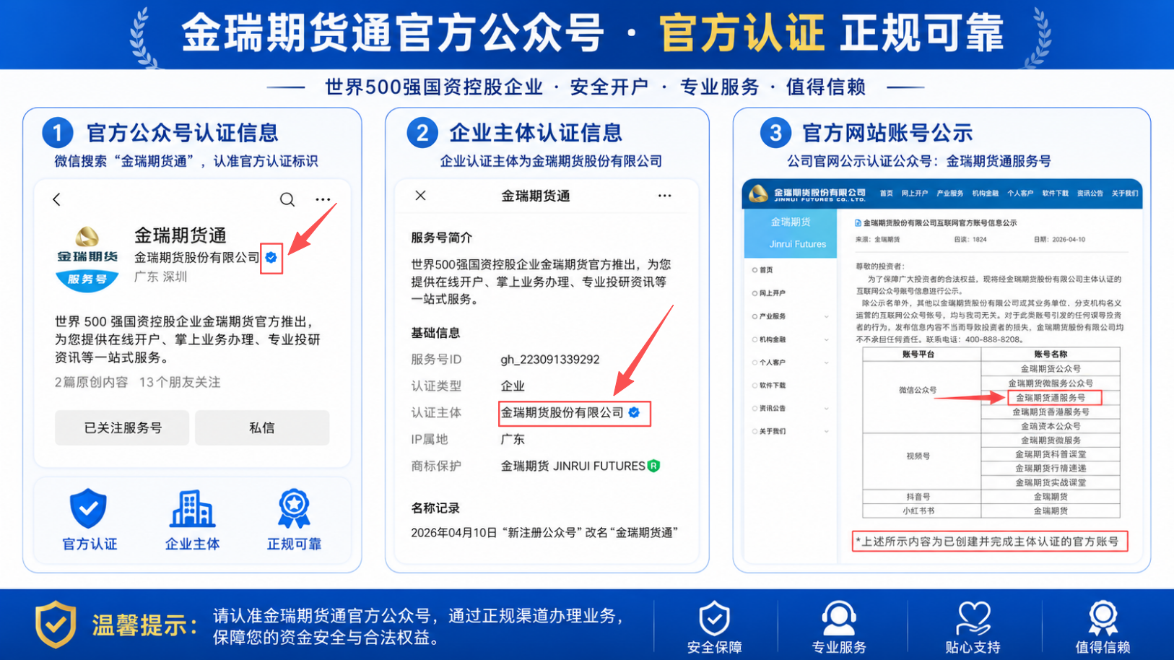This screenshot has height=660, width=1174.
Task: Click the gold logo in the website header
Action: click(758, 194)
